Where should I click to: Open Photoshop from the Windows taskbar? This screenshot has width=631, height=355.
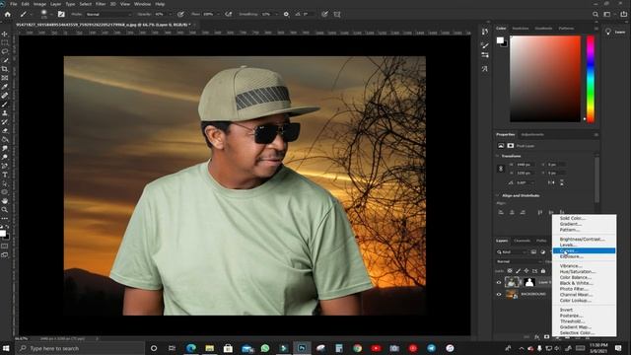pyautogui.click(x=302, y=348)
